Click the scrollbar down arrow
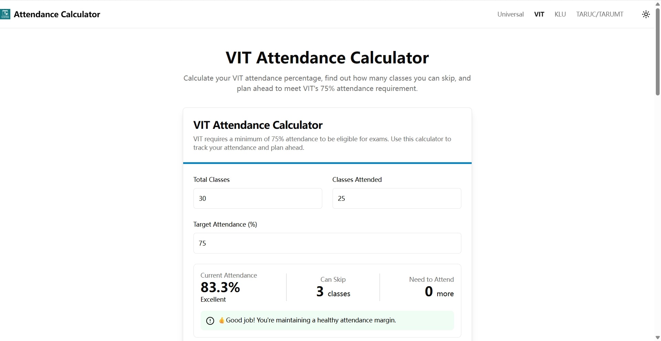Image resolution: width=661 pixels, height=341 pixels. point(658,338)
